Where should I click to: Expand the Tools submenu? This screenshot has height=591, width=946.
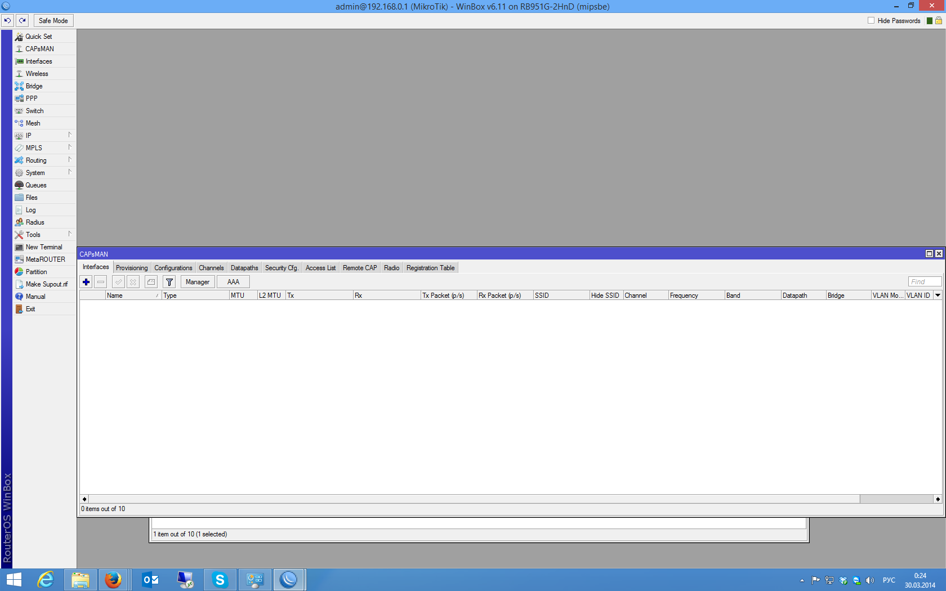(44, 235)
